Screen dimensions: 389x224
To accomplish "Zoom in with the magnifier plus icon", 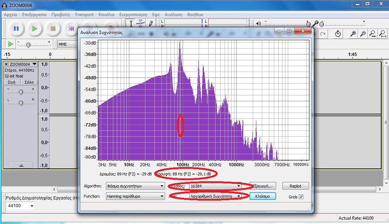I will tap(353, 34).
